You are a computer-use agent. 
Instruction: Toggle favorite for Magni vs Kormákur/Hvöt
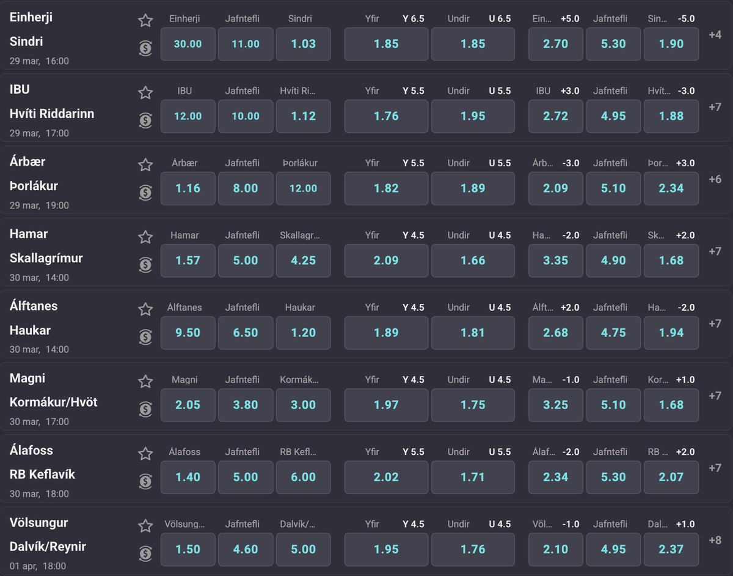coord(145,382)
